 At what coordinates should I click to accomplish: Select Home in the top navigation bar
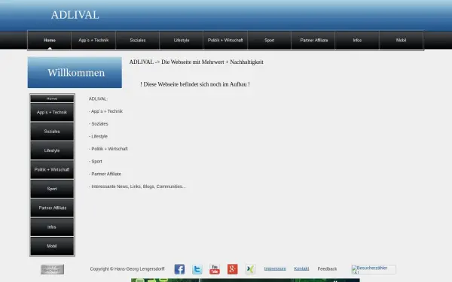coord(50,41)
